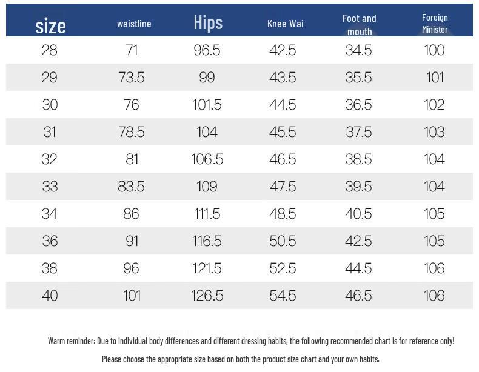
Task: Click waistline value 91 for size 36
Action: [132, 241]
